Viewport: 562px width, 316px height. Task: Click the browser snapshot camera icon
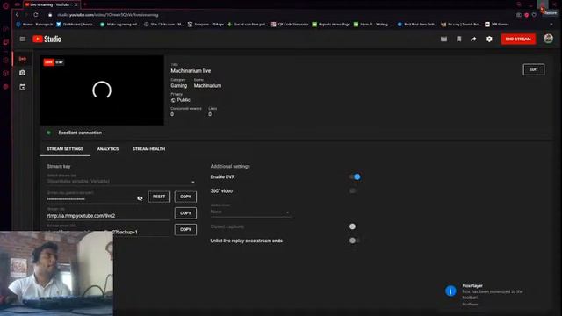[519, 15]
